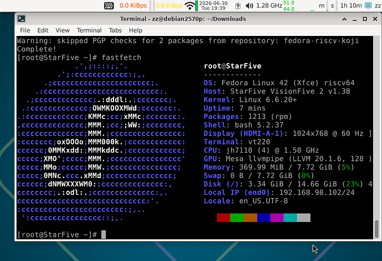
Task: Click the blue color block in fastfetch output
Action: point(264,218)
